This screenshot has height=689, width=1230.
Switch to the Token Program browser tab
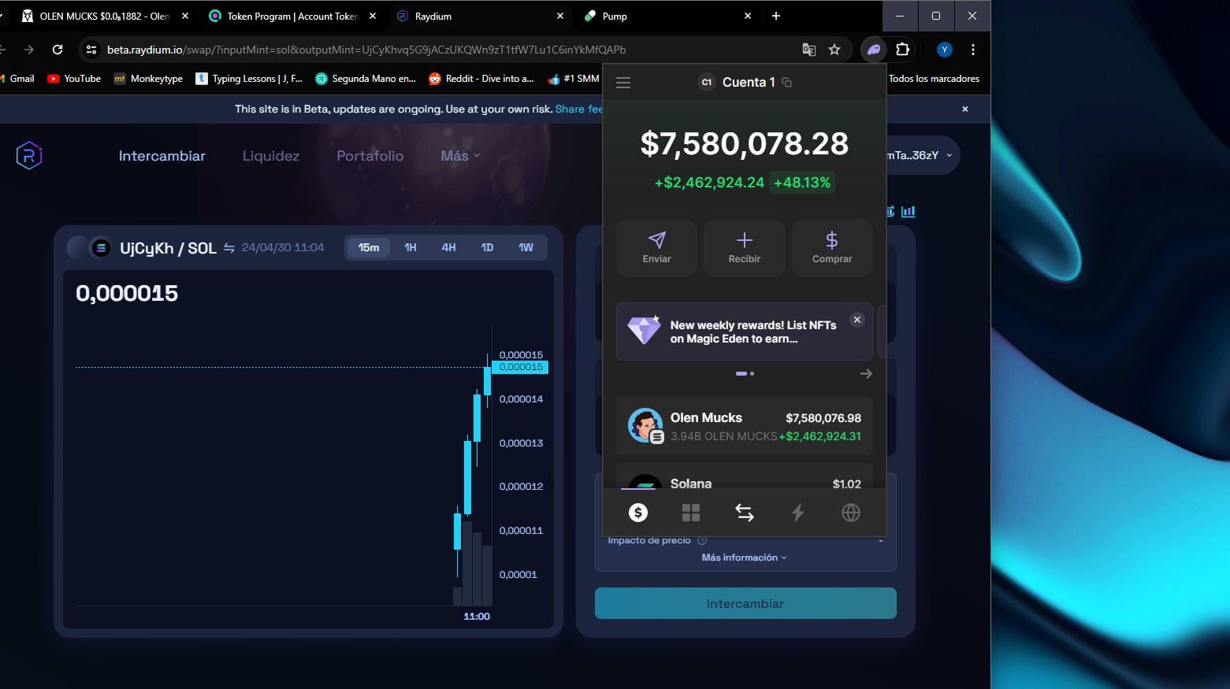coord(292,16)
